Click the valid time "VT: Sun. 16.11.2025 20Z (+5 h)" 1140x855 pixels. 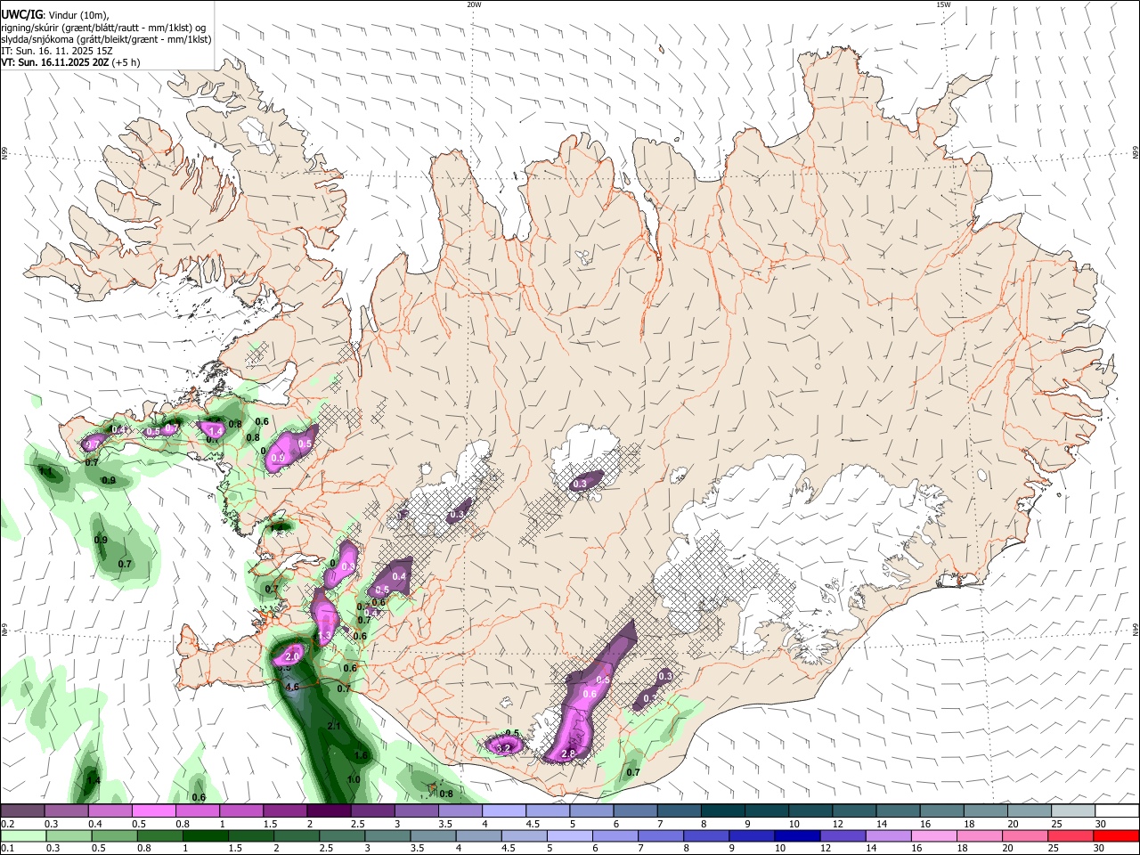point(70,62)
